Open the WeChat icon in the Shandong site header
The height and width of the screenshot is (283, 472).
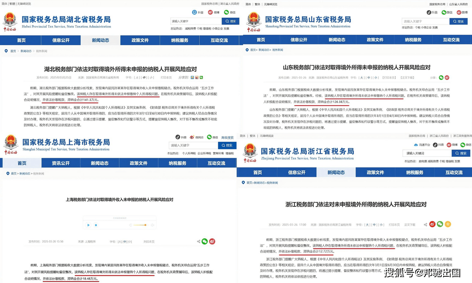[444, 12]
